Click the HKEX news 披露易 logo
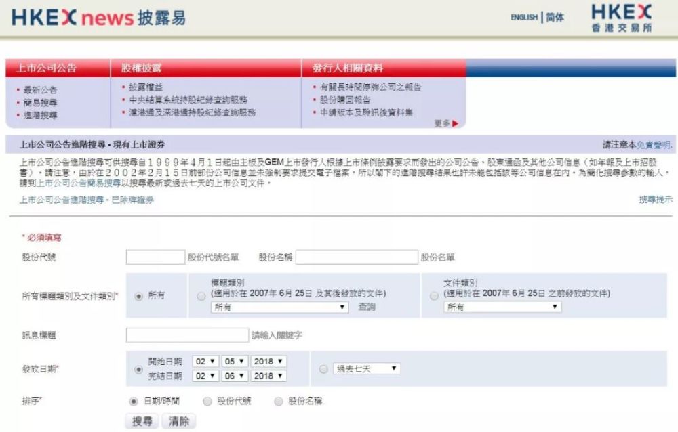 98,18
